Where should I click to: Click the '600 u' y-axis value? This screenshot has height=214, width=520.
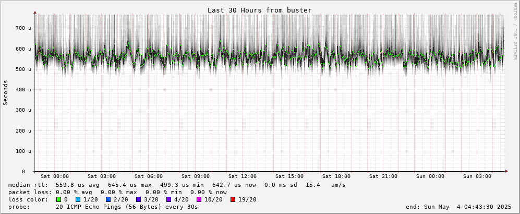pos(23,49)
